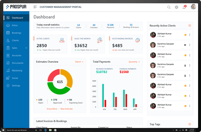Click the Outstanding Invoices coin icon
Image resolution: width=201 pixels, height=132 pixels.
(x=137, y=40)
